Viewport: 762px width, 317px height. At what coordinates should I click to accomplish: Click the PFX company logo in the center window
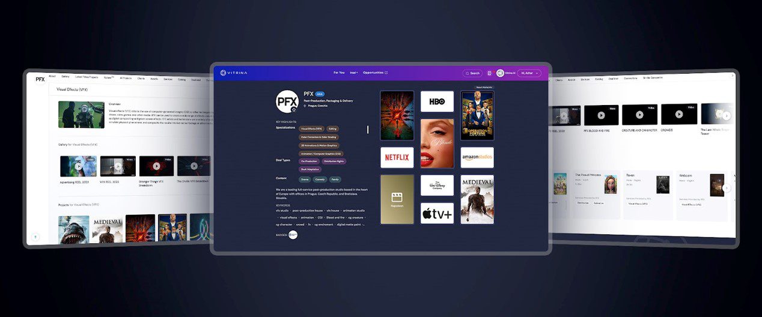[x=287, y=101]
